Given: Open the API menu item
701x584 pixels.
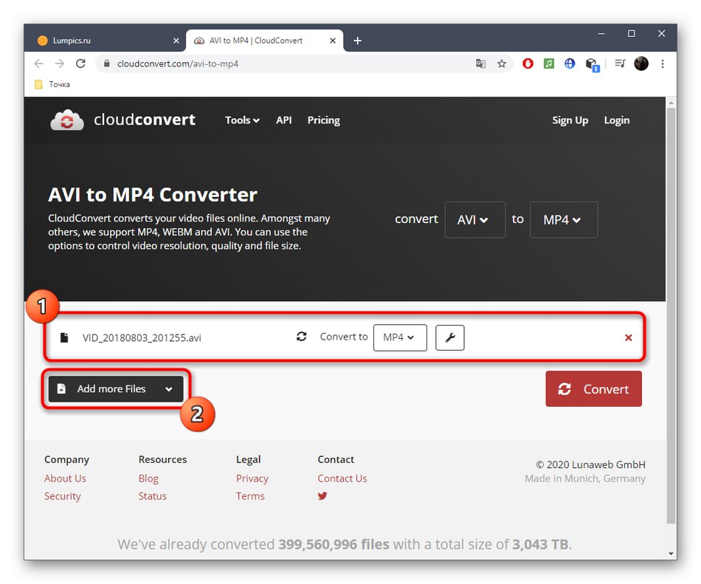Looking at the screenshot, I should (284, 120).
